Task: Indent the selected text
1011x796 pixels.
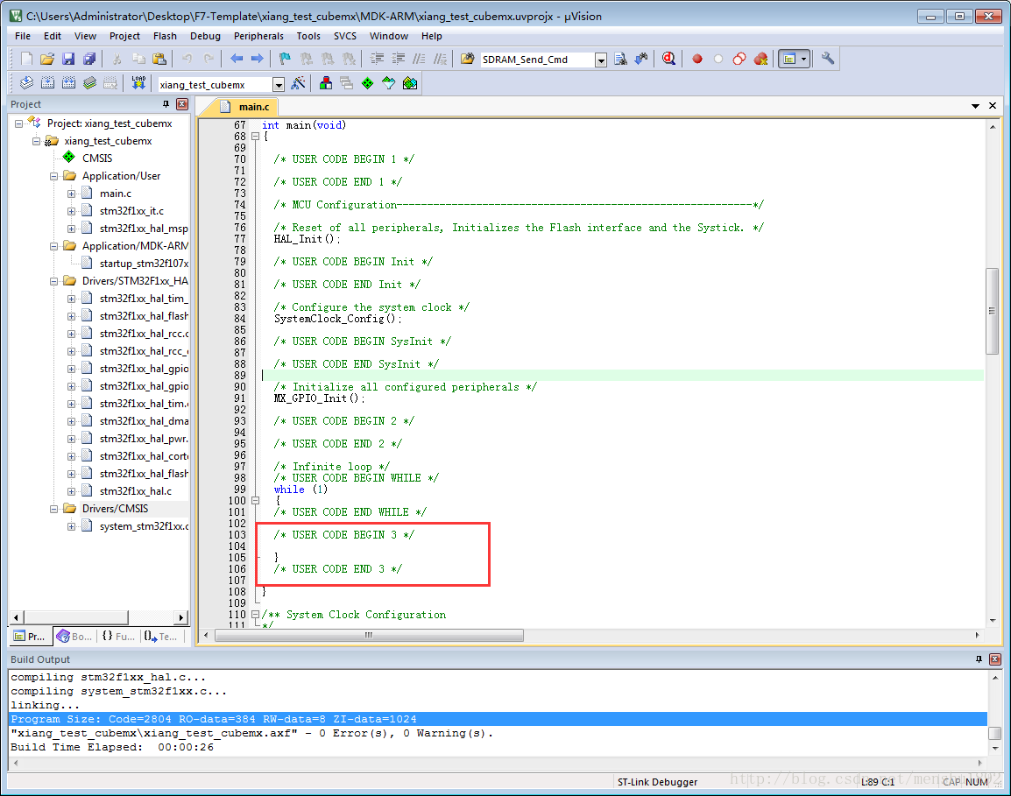Action: click(x=378, y=59)
